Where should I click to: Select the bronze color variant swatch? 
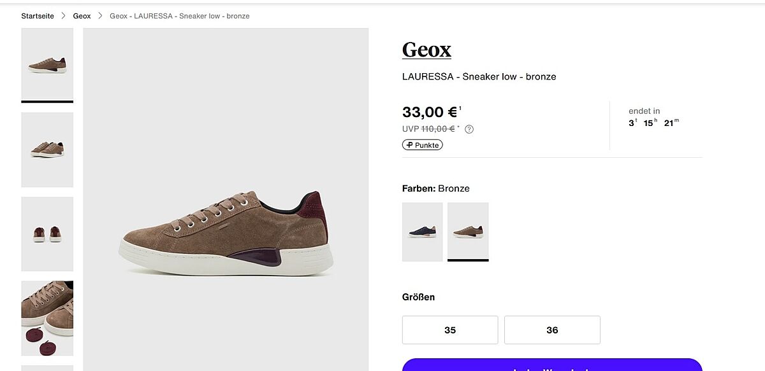click(468, 232)
